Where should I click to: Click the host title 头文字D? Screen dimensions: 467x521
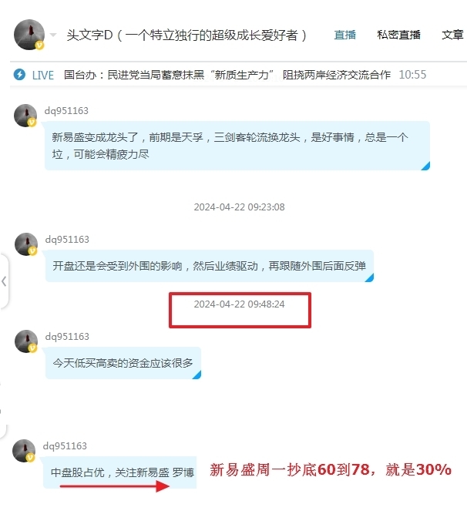pyautogui.click(x=89, y=35)
